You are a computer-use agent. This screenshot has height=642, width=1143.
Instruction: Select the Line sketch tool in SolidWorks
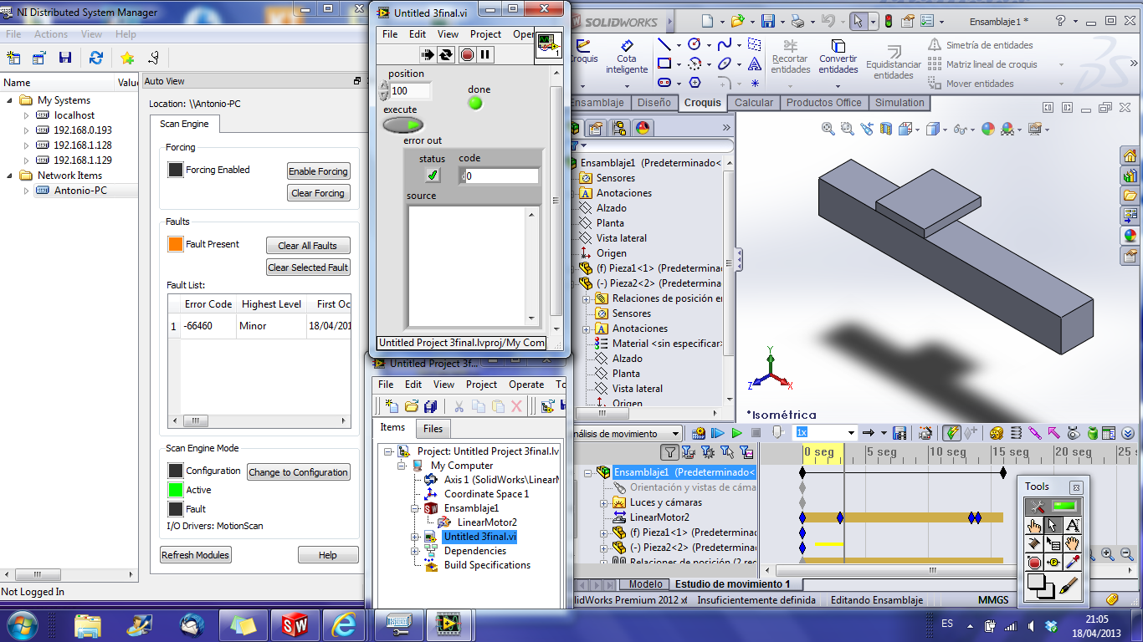664,44
